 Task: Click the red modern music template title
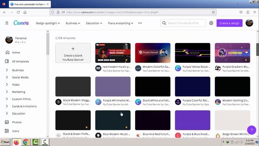click(x=117, y=67)
